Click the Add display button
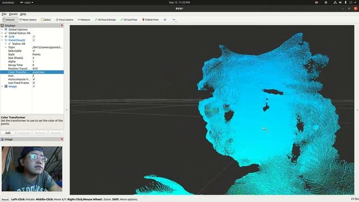Image resolution: width=359 pixels, height=202 pixels. (x=8, y=133)
